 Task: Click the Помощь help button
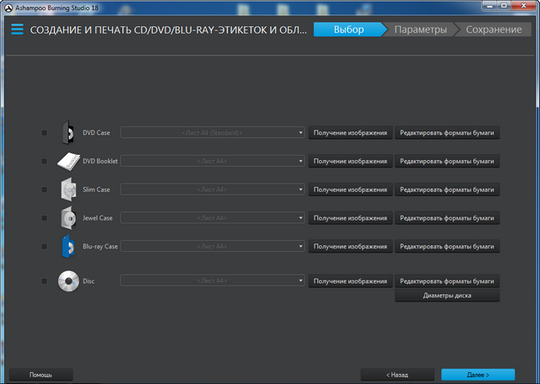41,375
